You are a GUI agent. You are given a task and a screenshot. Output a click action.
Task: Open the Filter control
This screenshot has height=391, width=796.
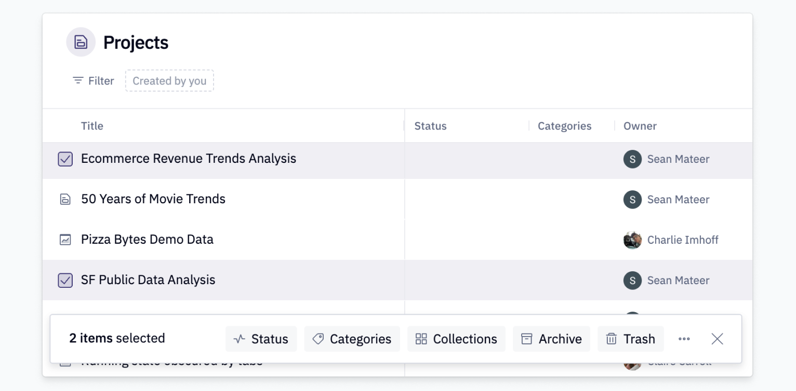point(93,81)
